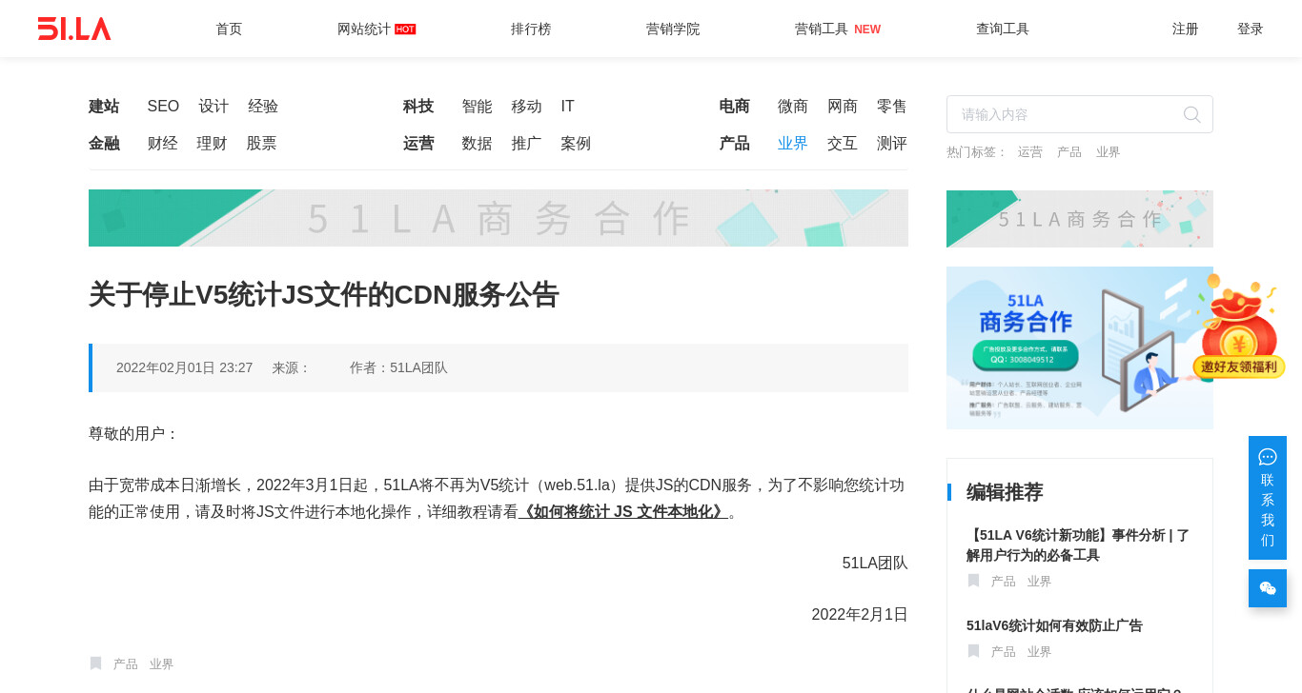Click the wide 51LA商务合作 banner above the article
The height and width of the screenshot is (693, 1302).
point(498,218)
